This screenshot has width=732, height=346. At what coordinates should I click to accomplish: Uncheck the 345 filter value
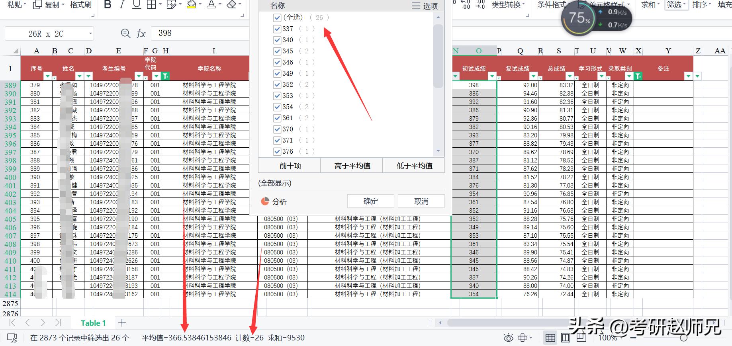point(277,51)
